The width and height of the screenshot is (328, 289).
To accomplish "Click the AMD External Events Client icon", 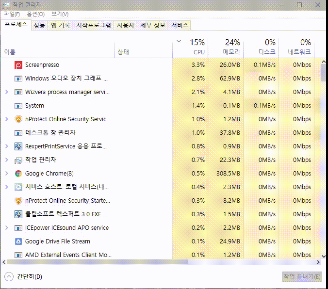I will pos(18,255).
